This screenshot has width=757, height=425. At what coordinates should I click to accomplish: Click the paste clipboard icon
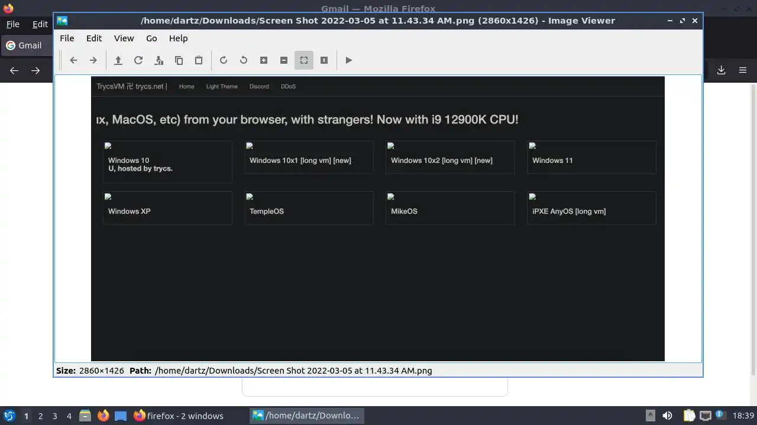pos(199,60)
